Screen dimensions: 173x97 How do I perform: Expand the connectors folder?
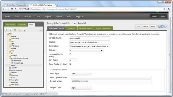pyautogui.click(x=8, y=39)
